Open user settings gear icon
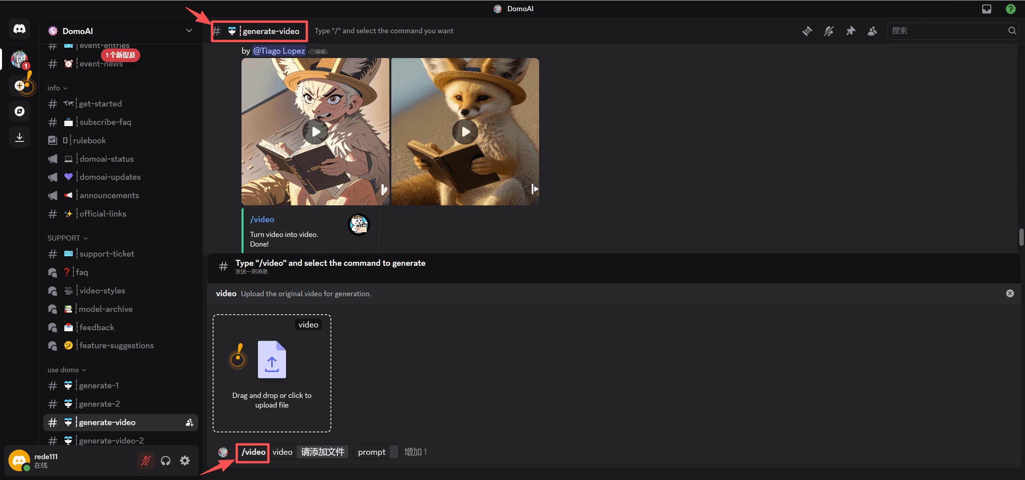 point(185,461)
